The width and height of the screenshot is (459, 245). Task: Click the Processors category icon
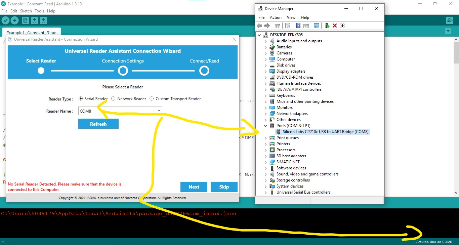tap(272, 150)
